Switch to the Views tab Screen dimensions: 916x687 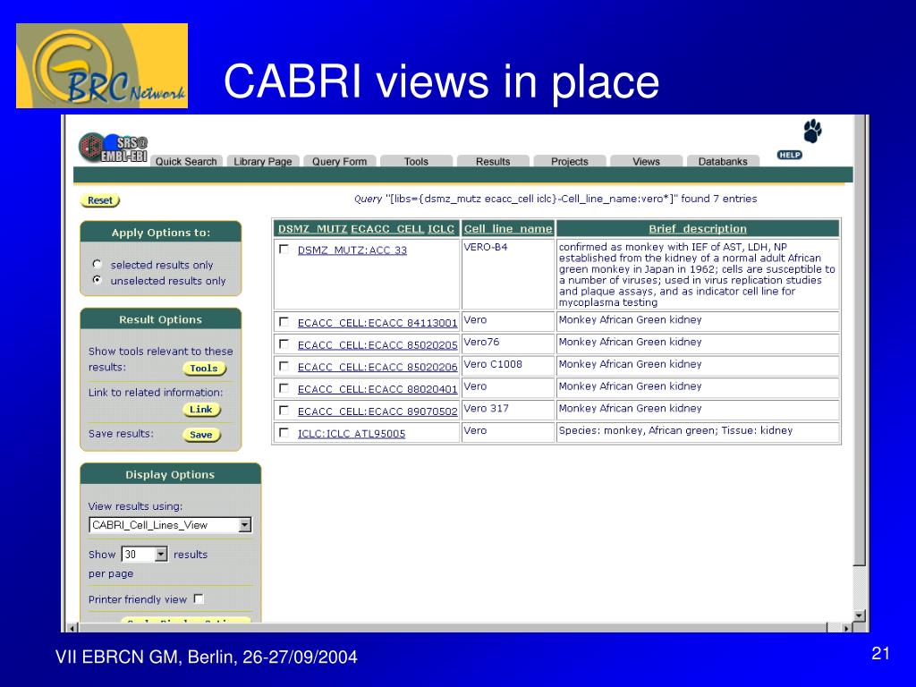pos(646,161)
